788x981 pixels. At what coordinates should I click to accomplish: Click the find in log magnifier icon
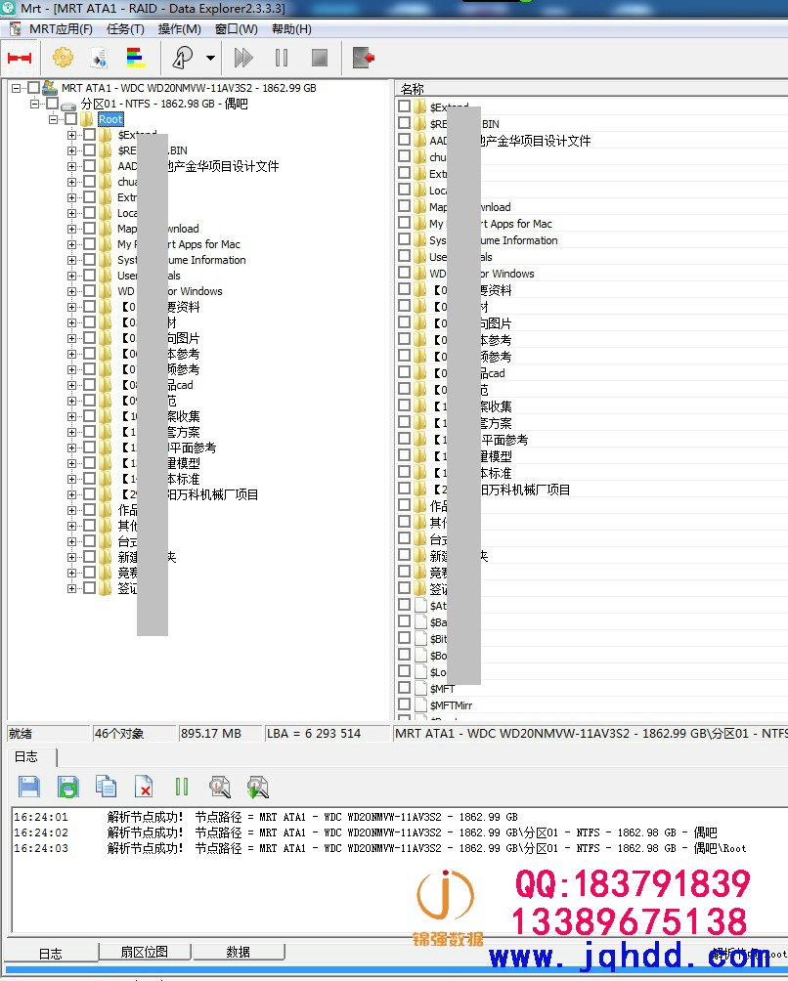tap(220, 787)
